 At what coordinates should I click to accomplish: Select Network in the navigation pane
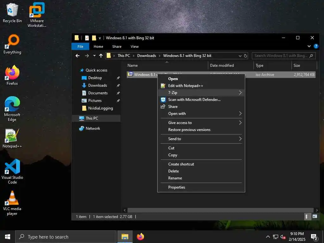click(93, 128)
